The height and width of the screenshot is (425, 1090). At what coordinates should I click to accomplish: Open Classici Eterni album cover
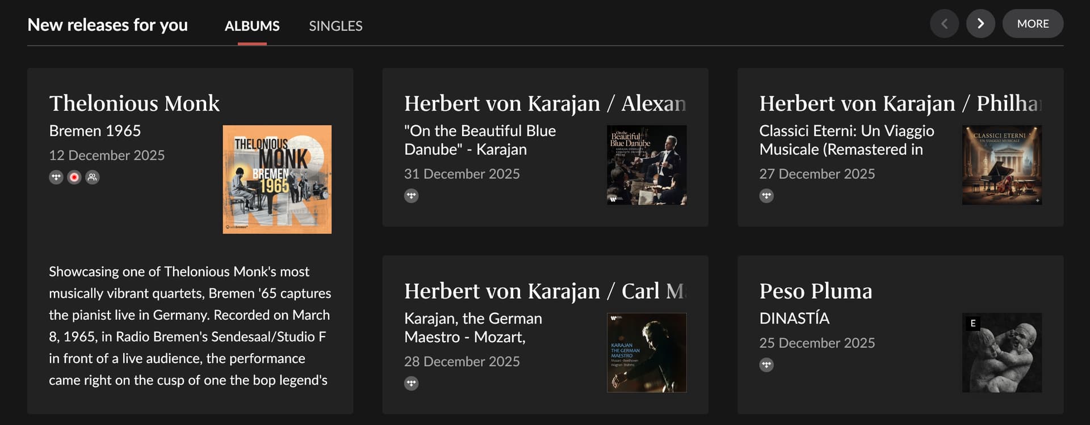(1001, 165)
